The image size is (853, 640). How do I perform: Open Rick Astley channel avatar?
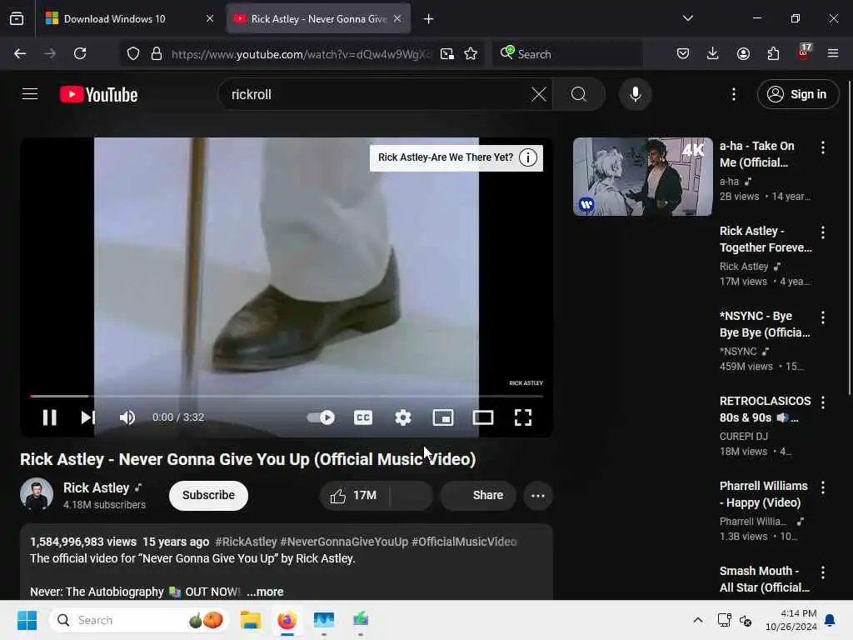click(x=37, y=494)
